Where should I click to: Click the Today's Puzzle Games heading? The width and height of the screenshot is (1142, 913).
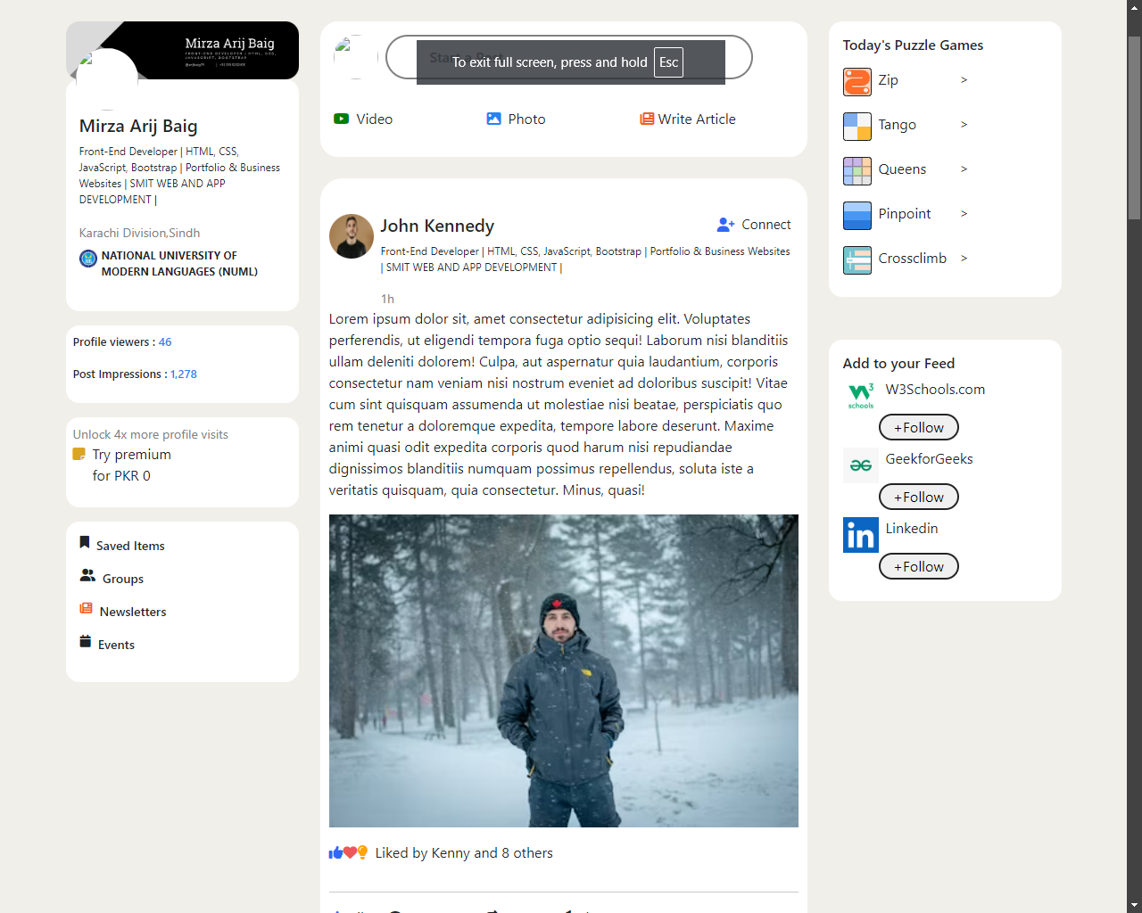pyautogui.click(x=913, y=45)
